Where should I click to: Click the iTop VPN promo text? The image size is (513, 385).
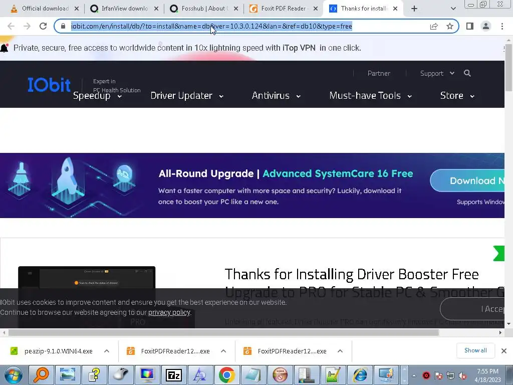coord(187,48)
